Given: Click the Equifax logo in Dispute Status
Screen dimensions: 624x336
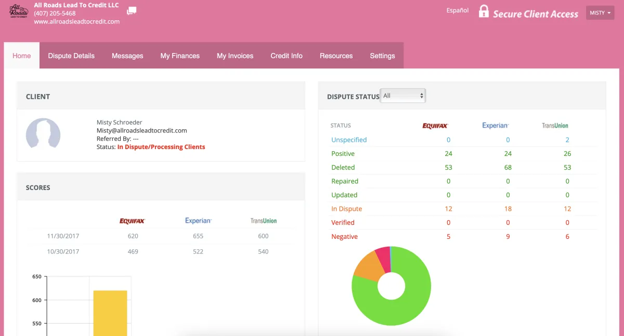Looking at the screenshot, I should [435, 126].
